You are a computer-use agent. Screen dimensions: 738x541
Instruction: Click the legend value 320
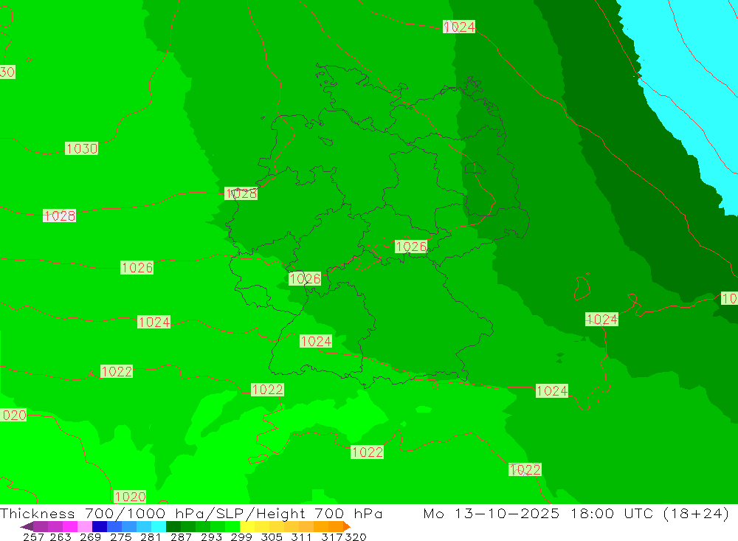[356, 537]
